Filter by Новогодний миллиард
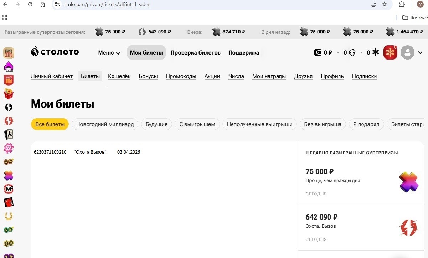 pyautogui.click(x=105, y=124)
